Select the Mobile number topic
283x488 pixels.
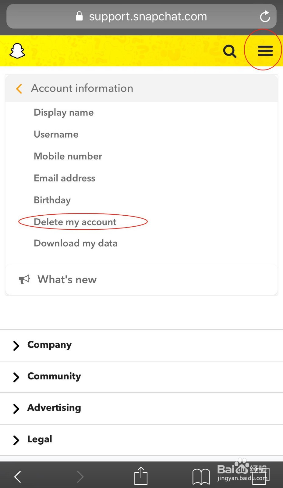(x=68, y=156)
